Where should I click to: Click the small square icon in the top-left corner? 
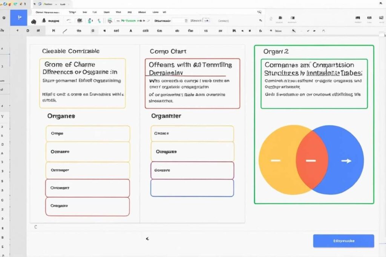[x=4, y=18]
